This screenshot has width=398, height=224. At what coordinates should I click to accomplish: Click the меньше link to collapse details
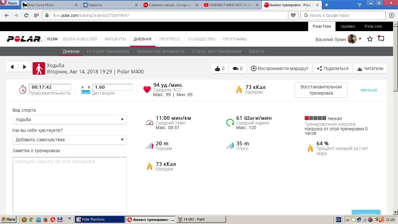369,90
